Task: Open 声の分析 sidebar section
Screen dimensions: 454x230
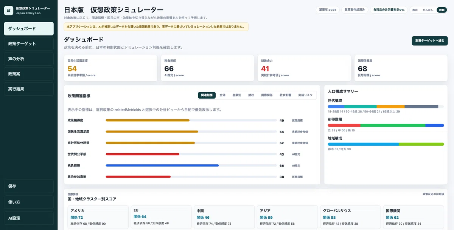Action: [29, 59]
